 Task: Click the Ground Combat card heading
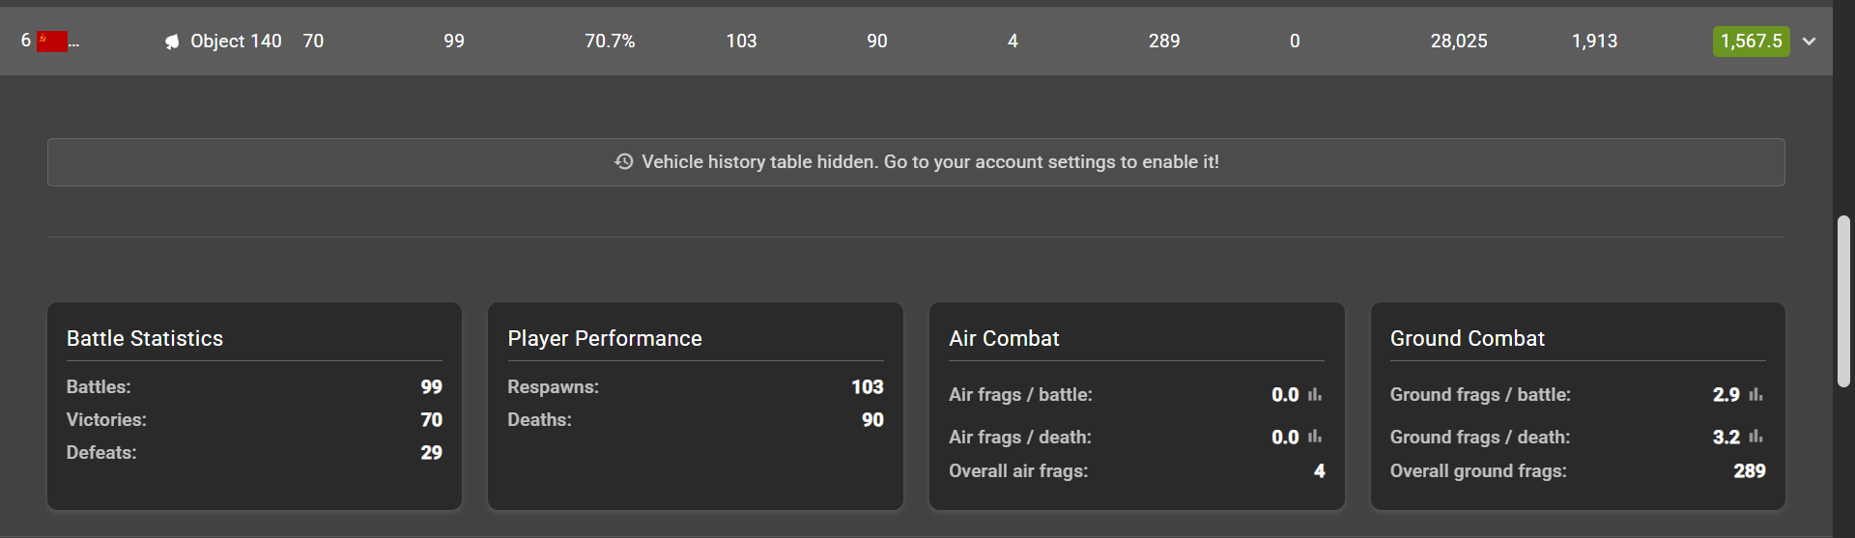coord(1468,338)
